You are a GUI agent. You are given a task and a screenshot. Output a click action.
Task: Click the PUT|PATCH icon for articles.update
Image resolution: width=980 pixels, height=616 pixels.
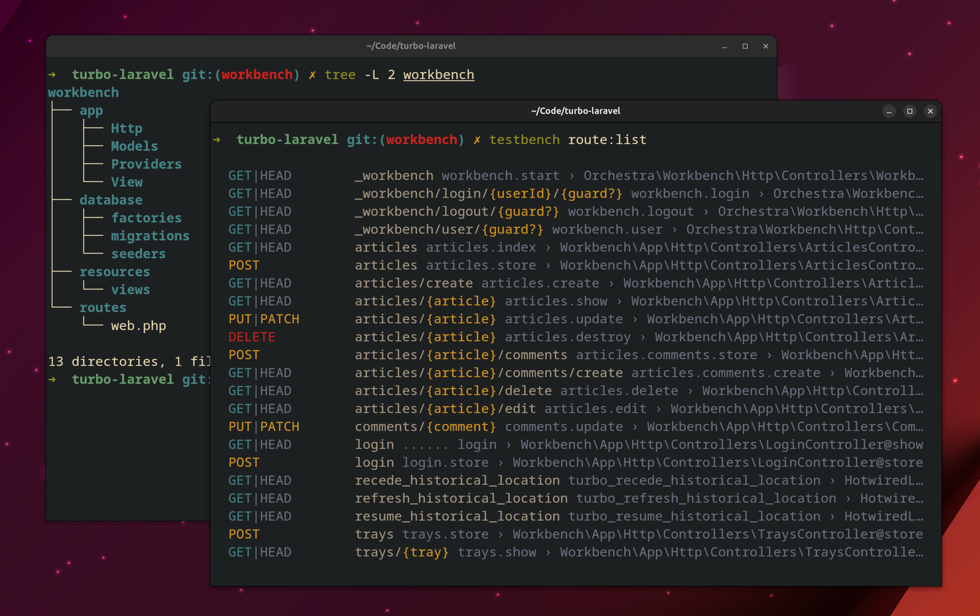coord(262,319)
